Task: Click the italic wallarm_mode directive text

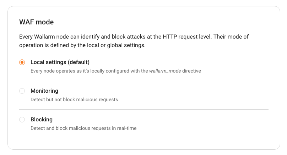Action: [166, 71]
